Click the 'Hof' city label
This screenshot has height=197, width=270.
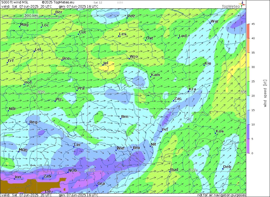pos(28,82)
